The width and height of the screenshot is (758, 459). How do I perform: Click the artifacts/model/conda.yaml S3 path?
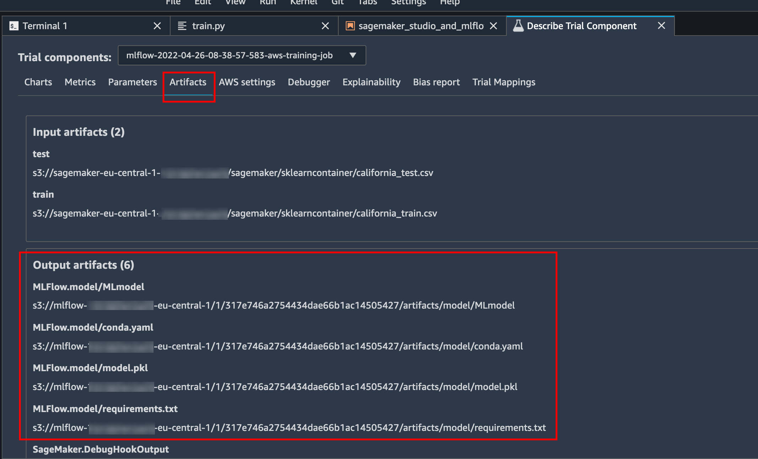pos(278,346)
